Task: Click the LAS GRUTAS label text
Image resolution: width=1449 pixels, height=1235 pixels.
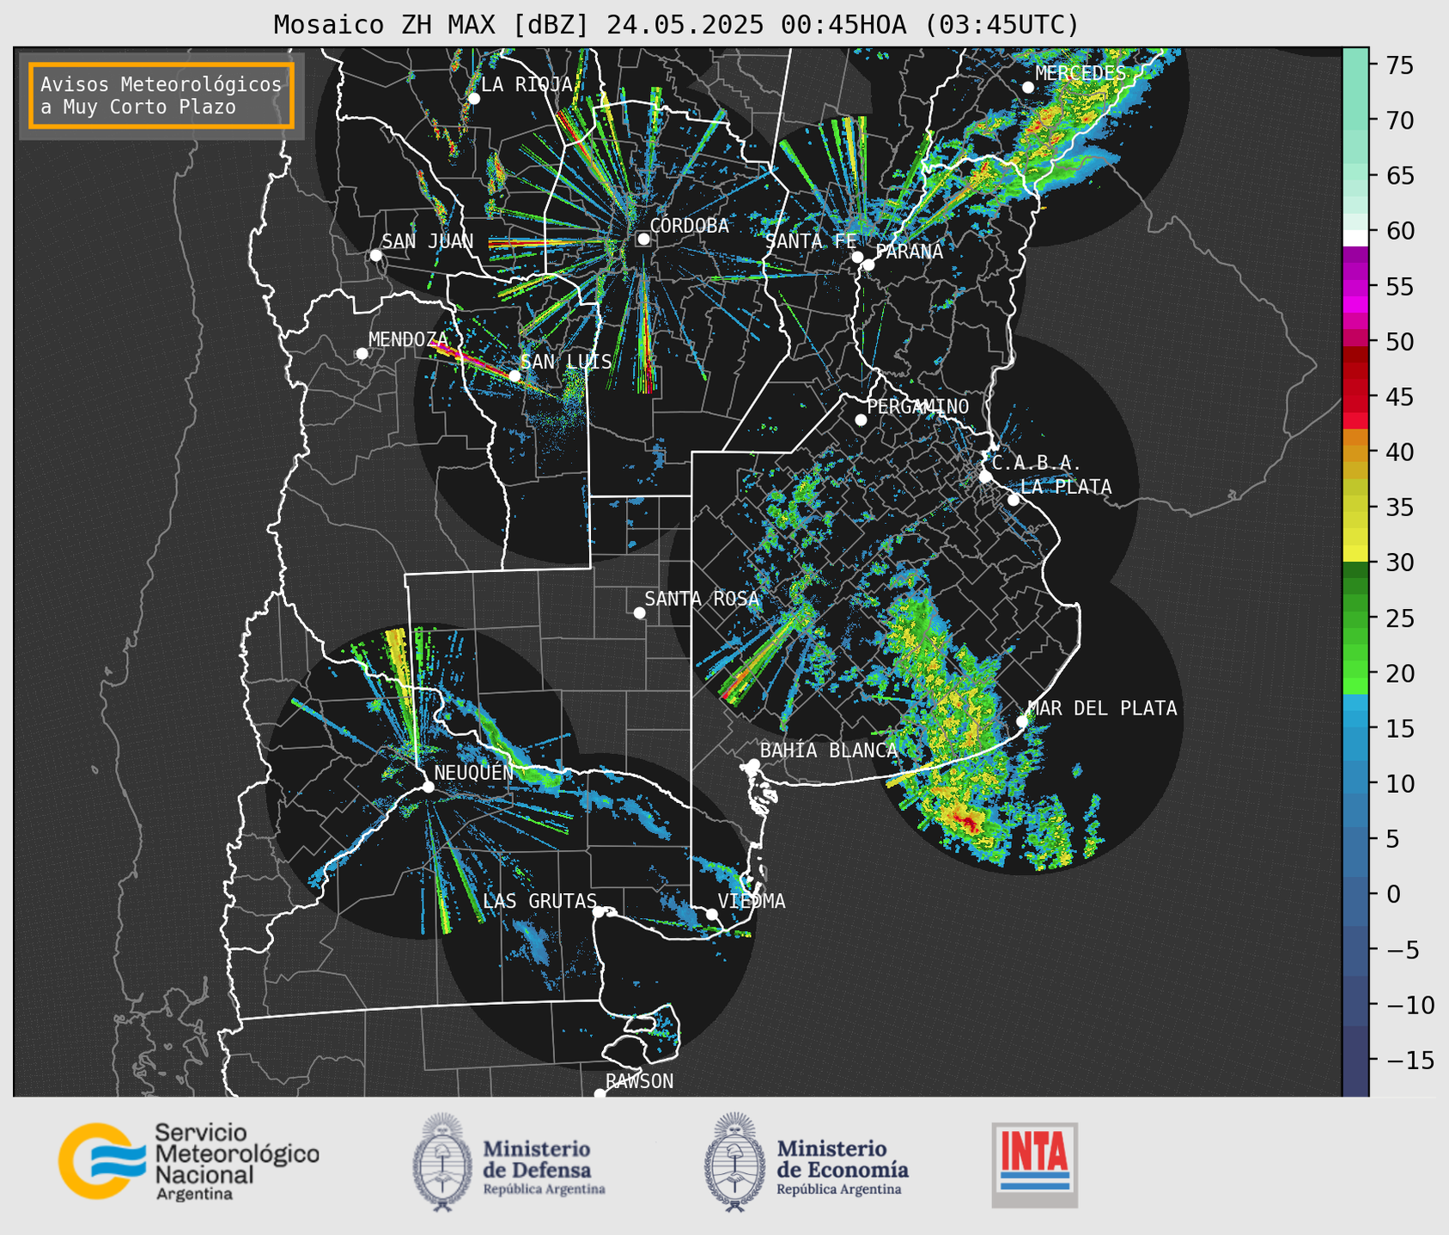Action: (539, 901)
